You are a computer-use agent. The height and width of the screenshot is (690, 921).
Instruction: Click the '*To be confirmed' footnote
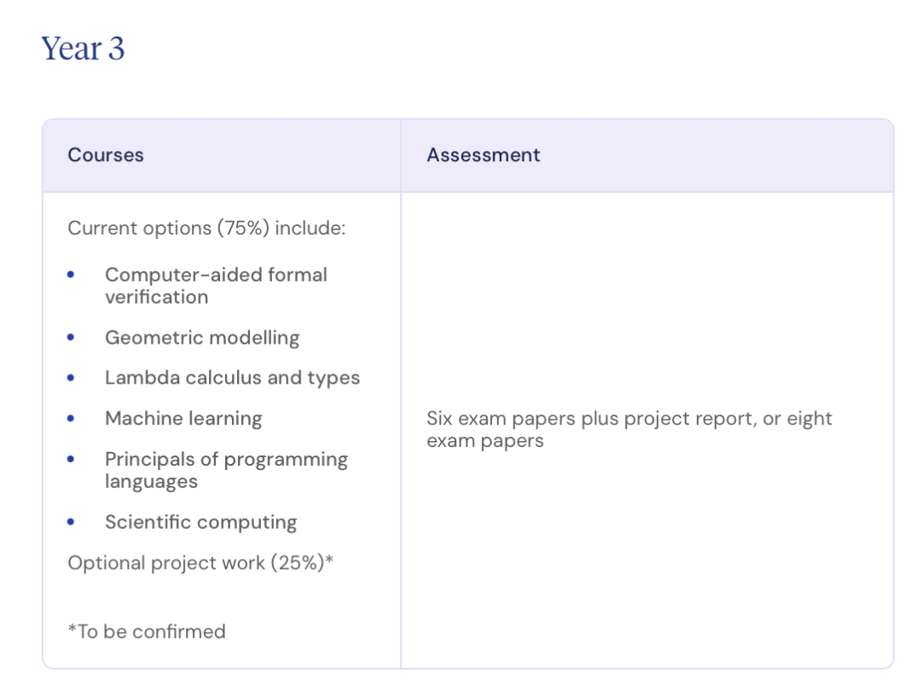point(147,632)
